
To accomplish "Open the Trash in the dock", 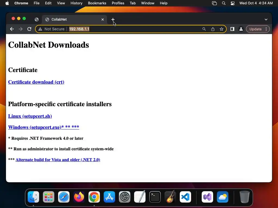I will coord(245,197).
